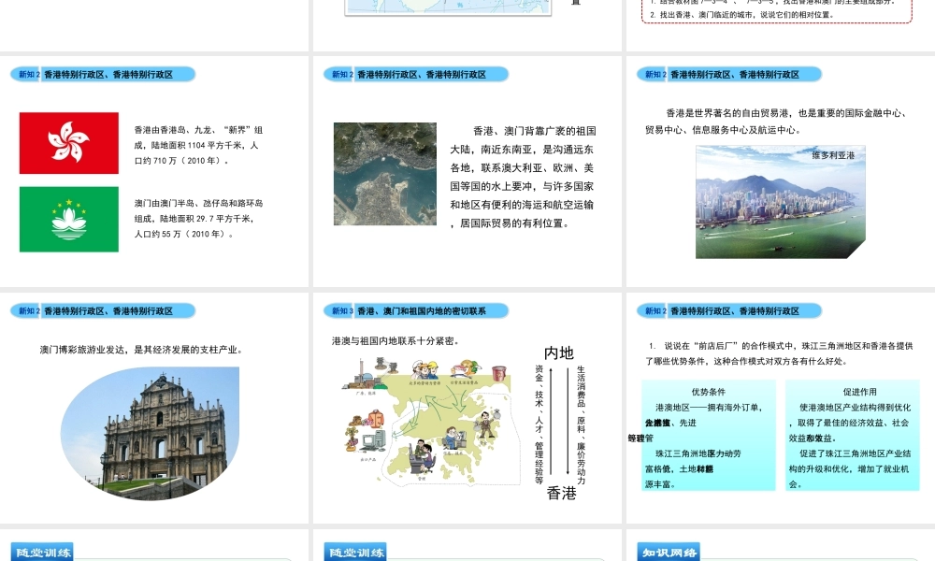Click the vertical text 生活消费品、原料、廉价劳动力
935x561 pixels.
point(581,425)
